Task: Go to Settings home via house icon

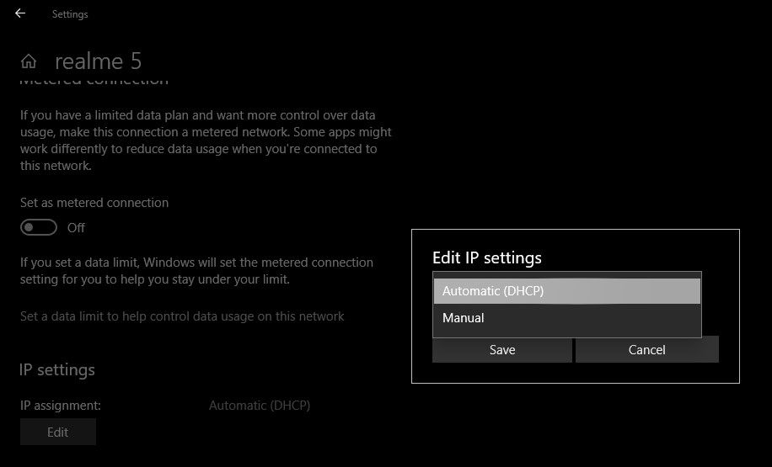Action: pyautogui.click(x=29, y=61)
